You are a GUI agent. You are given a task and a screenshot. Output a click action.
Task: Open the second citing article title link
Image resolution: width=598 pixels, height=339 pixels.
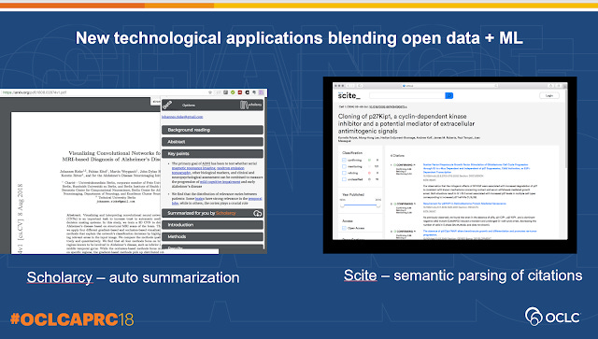tap(464, 204)
